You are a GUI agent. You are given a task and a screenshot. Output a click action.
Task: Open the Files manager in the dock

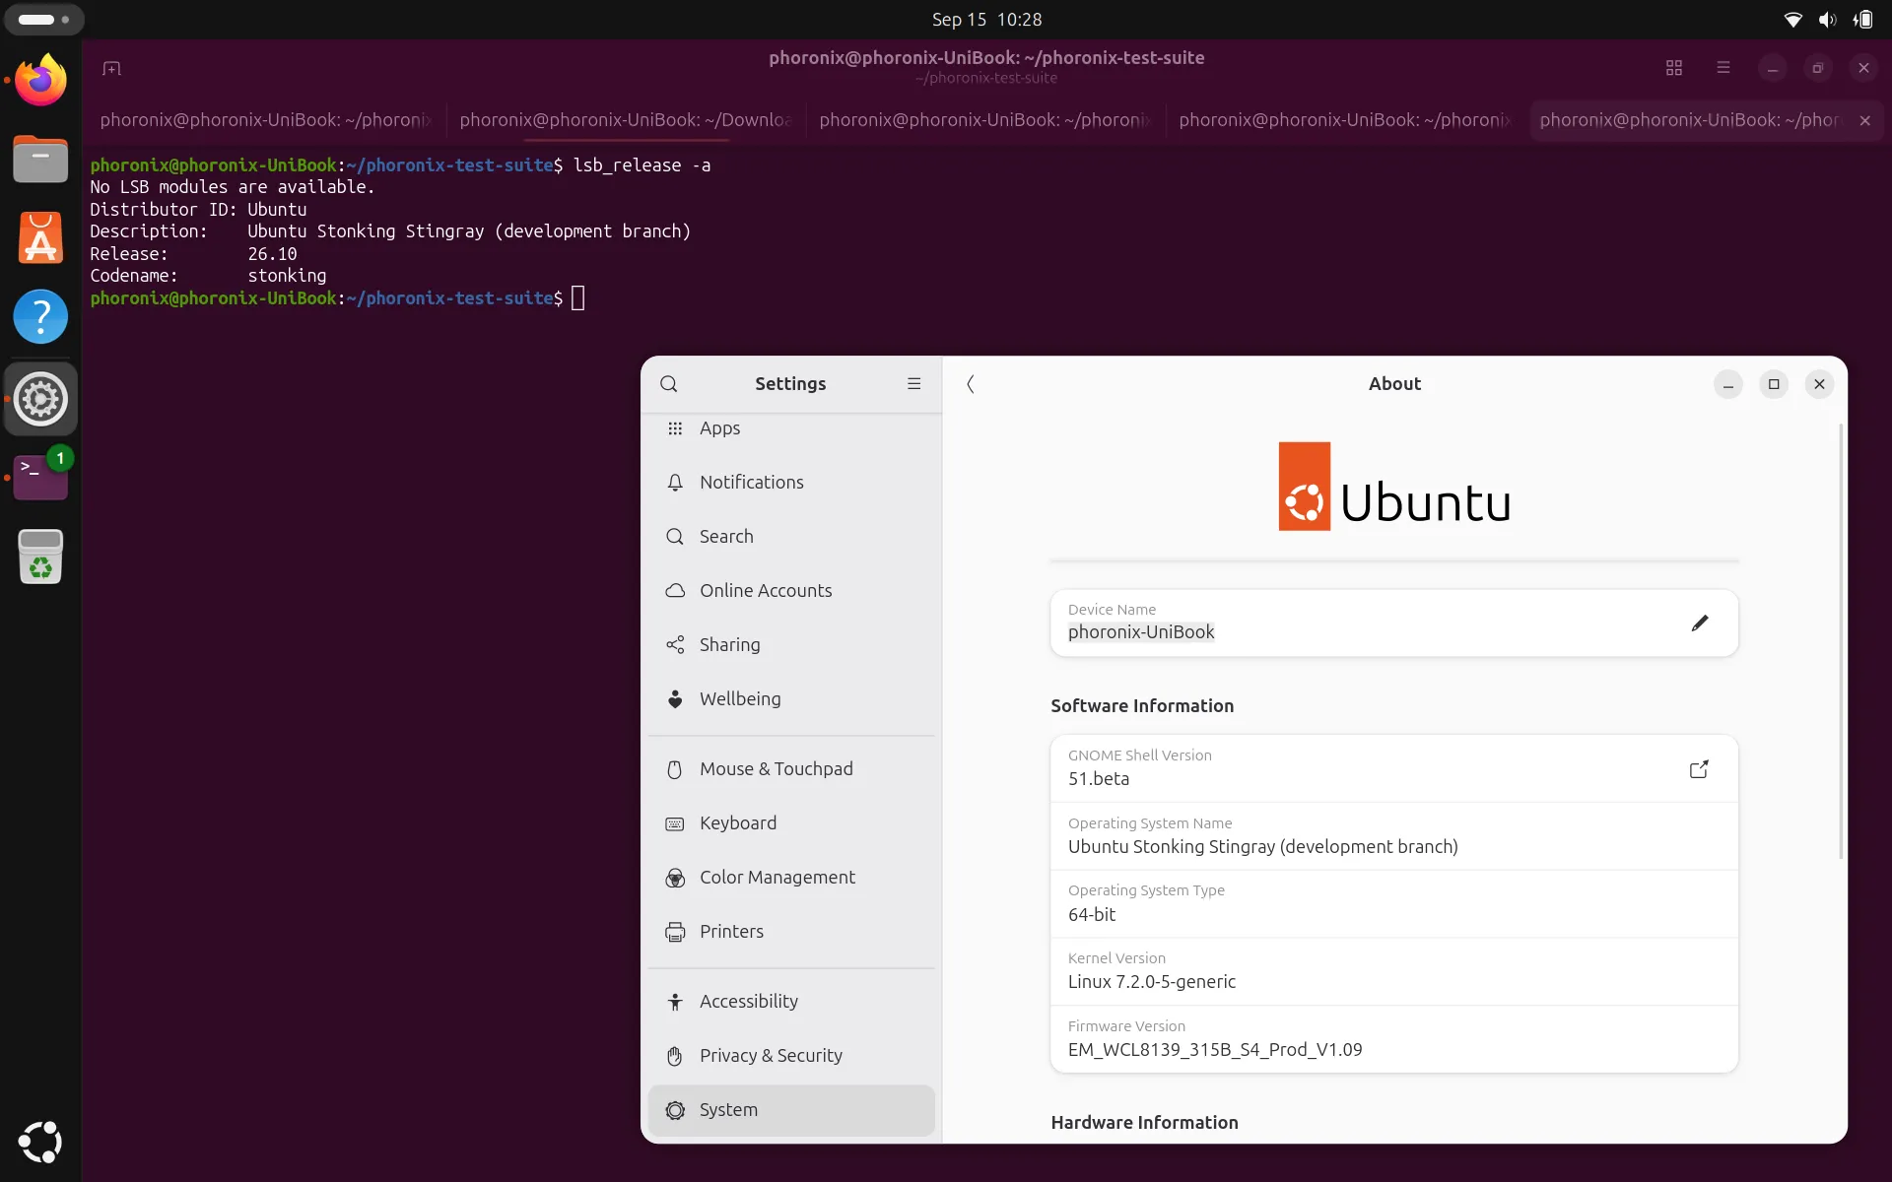[40, 159]
